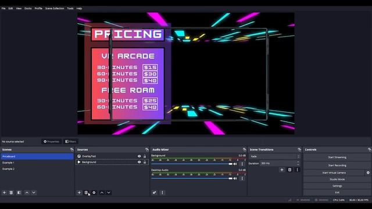Viewport: 372px width, 209px height.
Task: Open the Fade transition dropdown
Action: point(275,156)
